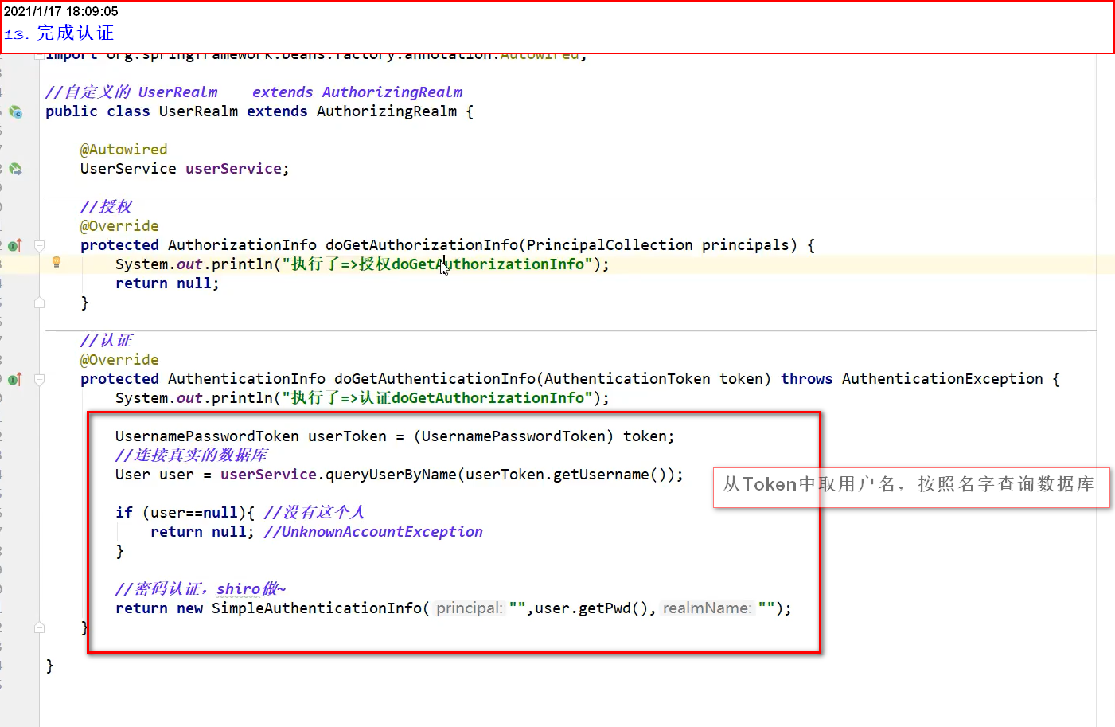The width and height of the screenshot is (1115, 727).
Task: Click the 'SimpleAuthenticationInfo' constructor call
Action: coord(316,608)
